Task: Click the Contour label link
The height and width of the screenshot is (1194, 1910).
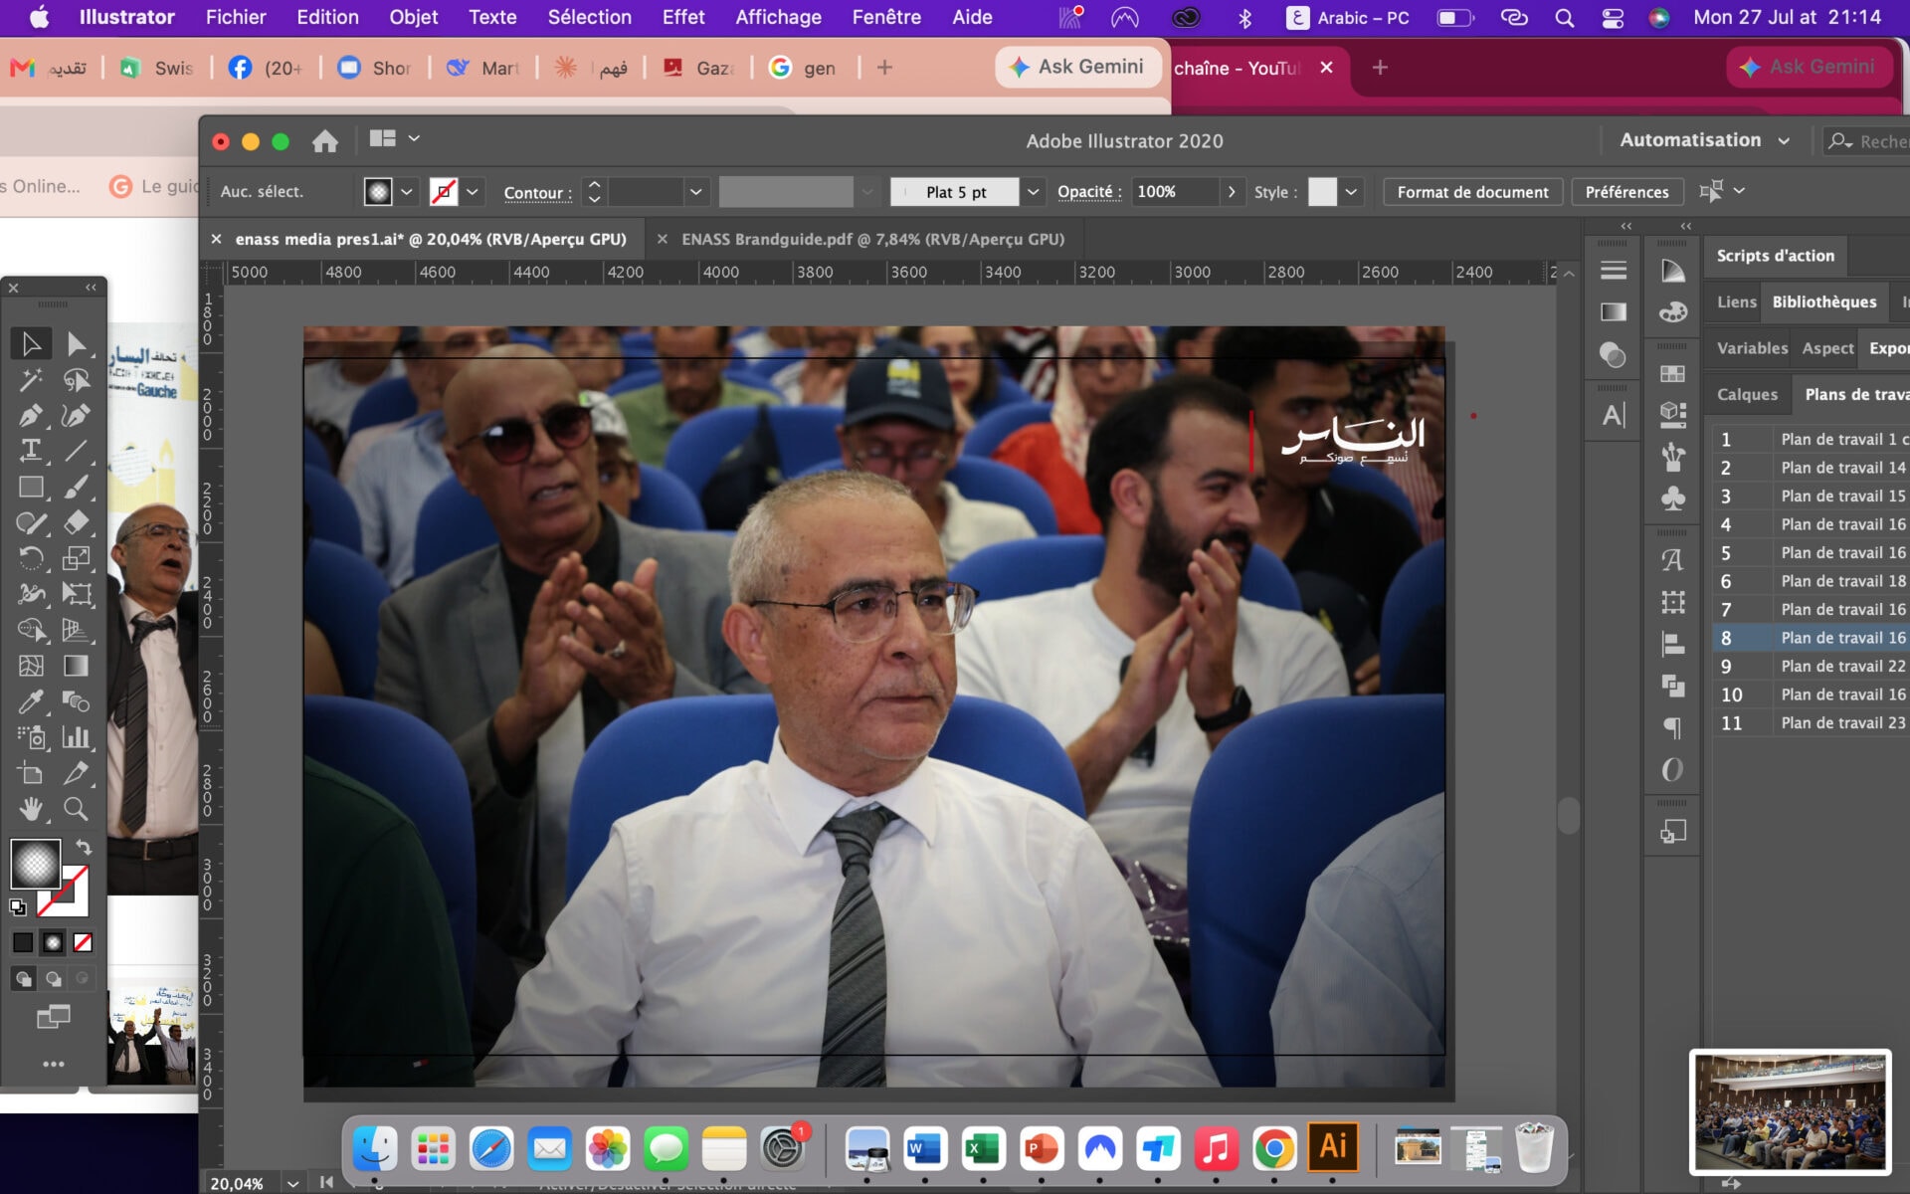Action: click(x=537, y=193)
